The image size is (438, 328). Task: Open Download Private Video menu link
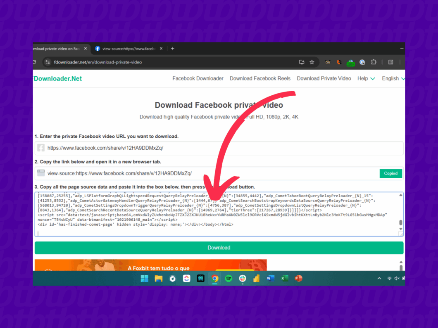click(324, 79)
